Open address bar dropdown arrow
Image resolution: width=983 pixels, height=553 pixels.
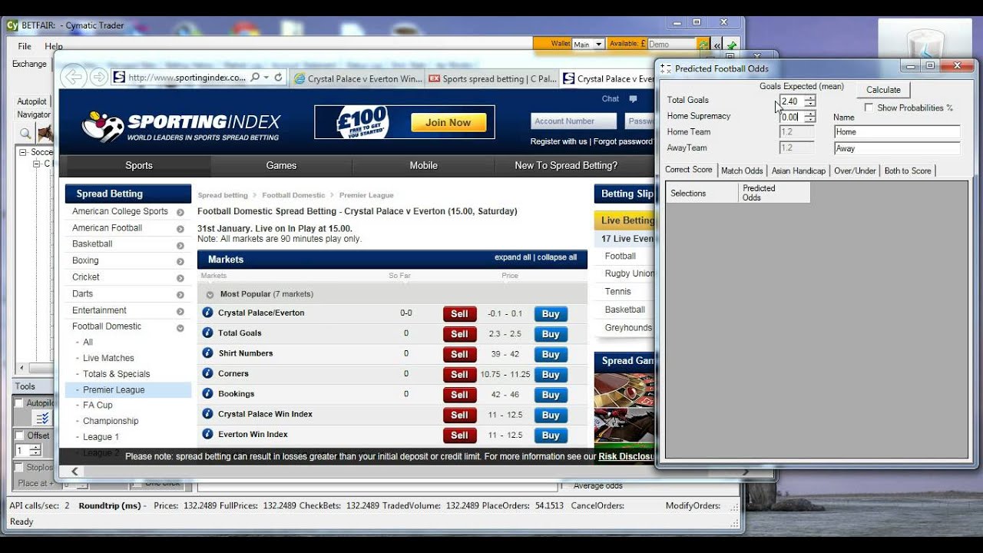tap(266, 78)
